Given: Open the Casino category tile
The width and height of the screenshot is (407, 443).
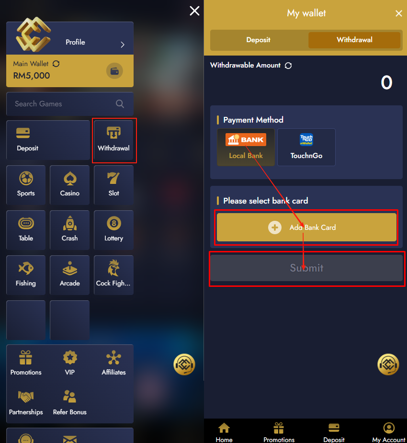Looking at the screenshot, I should [x=70, y=185].
